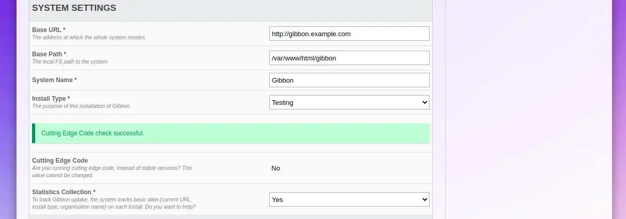Viewport: 626px width, 219px height.
Task: Click the dark green bar on the success alert
Action: point(34,133)
